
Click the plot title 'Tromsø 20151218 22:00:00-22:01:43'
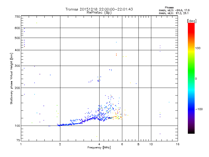tap(99, 9)
